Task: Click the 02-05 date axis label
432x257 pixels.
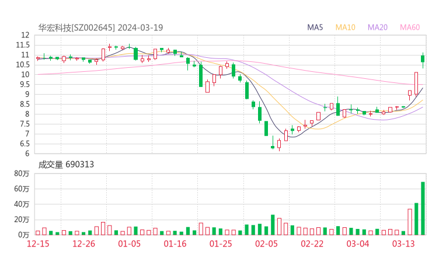Action: pyautogui.click(x=266, y=244)
